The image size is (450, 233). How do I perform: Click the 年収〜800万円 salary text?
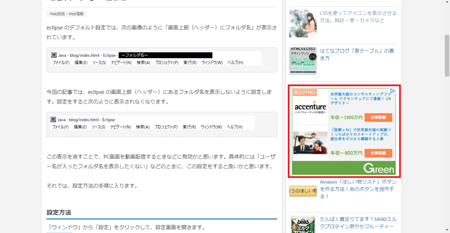[346, 153]
